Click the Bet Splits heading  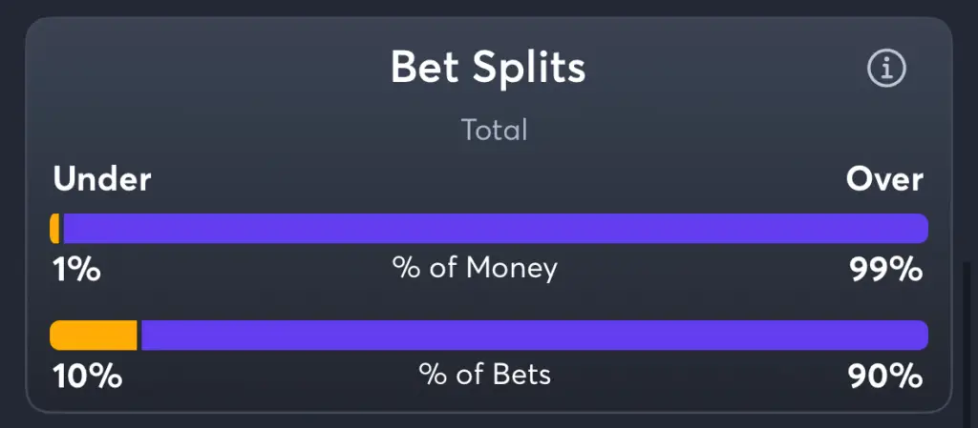488,67
